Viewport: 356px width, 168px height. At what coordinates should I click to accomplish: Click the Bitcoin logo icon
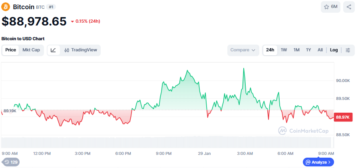pyautogui.click(x=6, y=7)
